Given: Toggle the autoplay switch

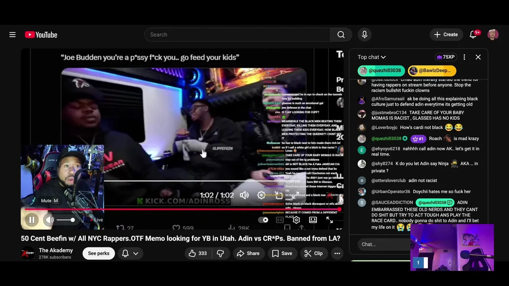Looking at the screenshot, I should click(263, 220).
